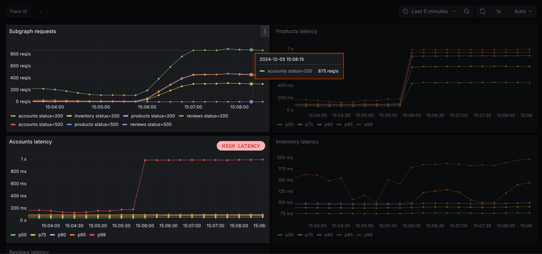Open the Trace ID variable dropdown
Screen dimensions: 542x254
click(38, 11)
